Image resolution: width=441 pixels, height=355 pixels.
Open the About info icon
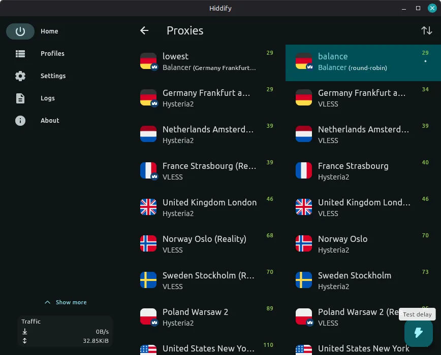[20, 121]
